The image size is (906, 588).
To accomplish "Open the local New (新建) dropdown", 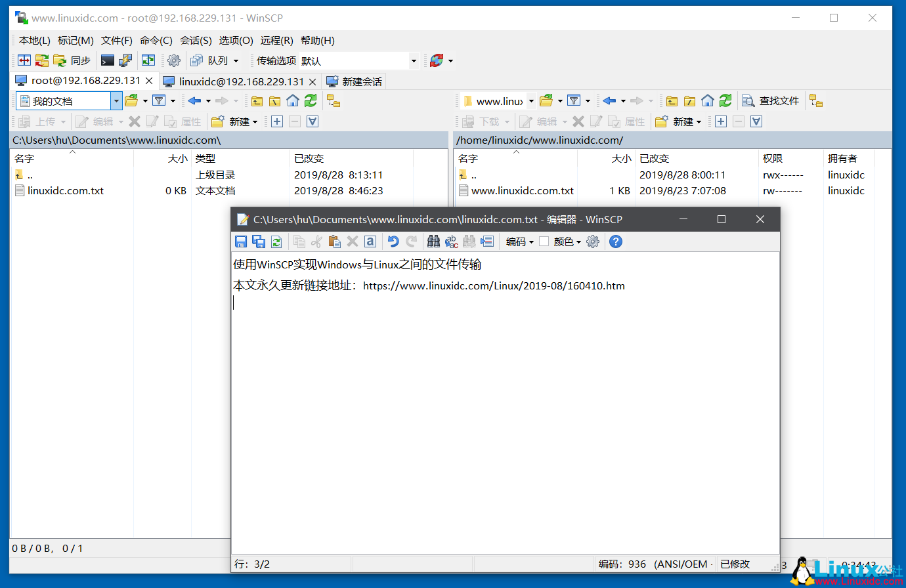I will click(235, 121).
